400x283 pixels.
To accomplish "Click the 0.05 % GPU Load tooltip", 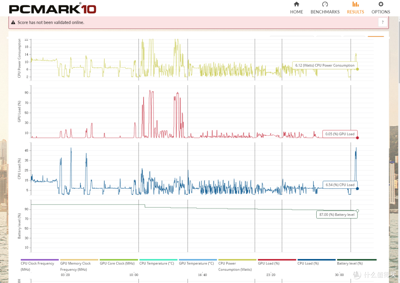I will point(340,134).
